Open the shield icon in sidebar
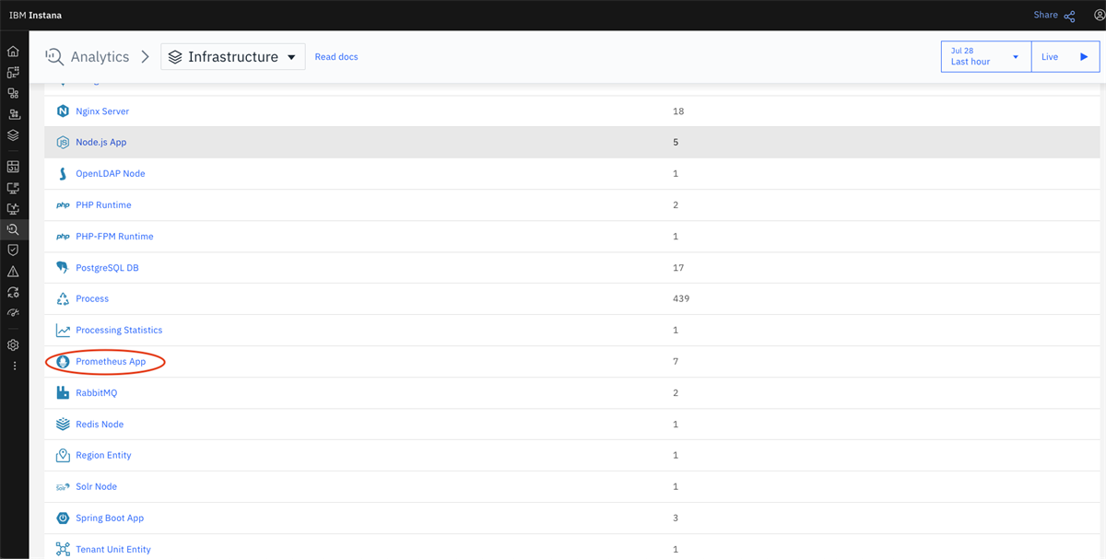The image size is (1106, 559). point(13,250)
